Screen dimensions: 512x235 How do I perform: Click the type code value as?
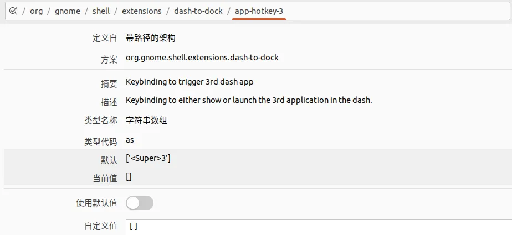pyautogui.click(x=130, y=140)
